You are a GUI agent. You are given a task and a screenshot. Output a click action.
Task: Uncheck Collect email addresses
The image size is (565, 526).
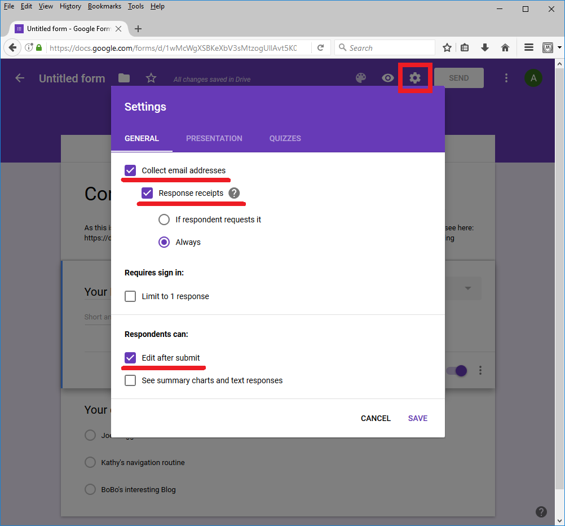tap(130, 170)
